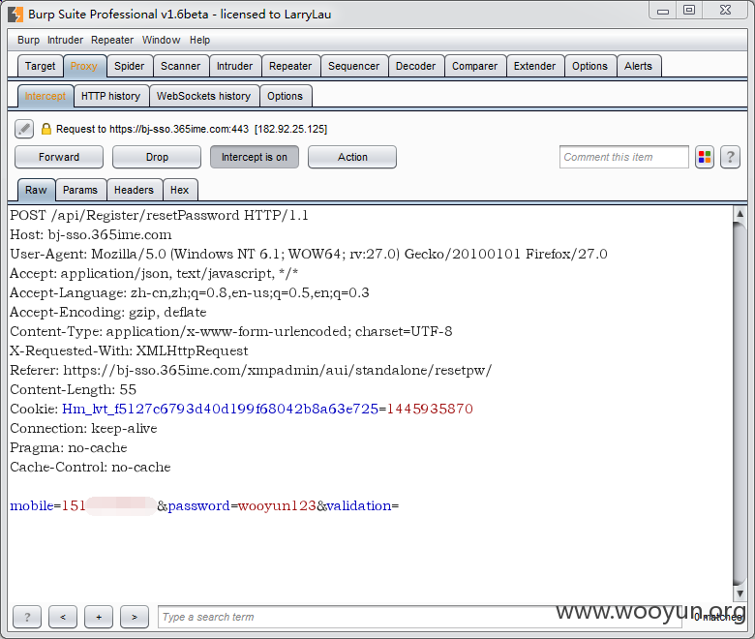Click the Cookie value 1445935870
Screen dimensions: 755x639
tap(430, 409)
